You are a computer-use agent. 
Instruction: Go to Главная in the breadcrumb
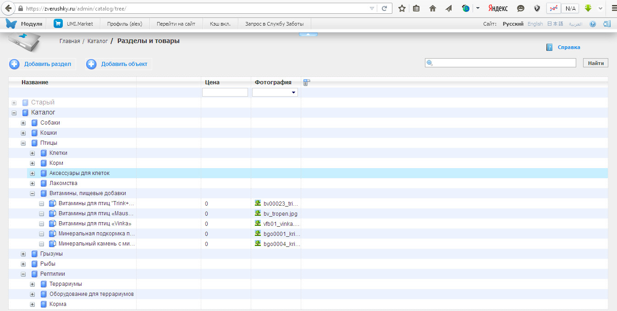(70, 41)
